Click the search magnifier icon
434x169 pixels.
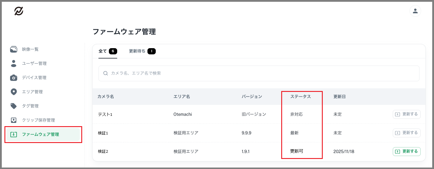click(x=105, y=73)
